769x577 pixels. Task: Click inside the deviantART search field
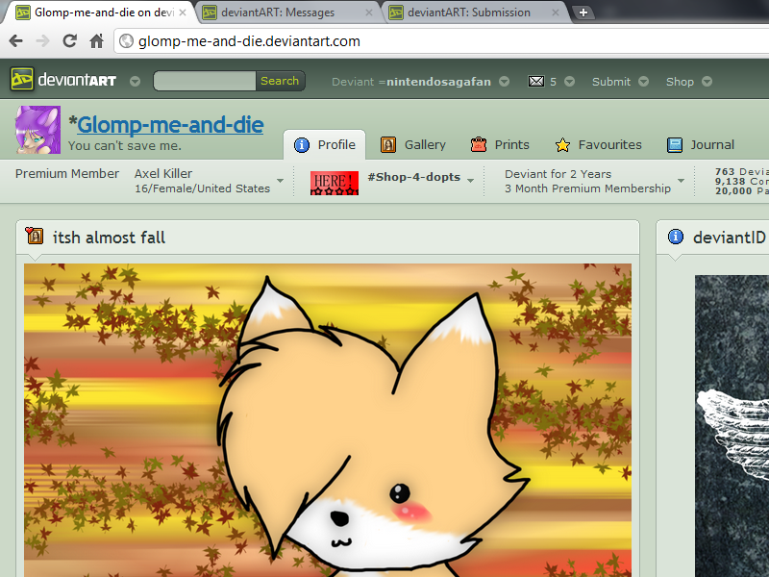point(205,81)
